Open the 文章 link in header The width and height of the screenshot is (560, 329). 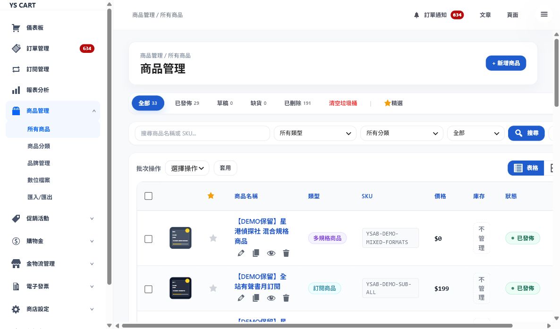485,15
